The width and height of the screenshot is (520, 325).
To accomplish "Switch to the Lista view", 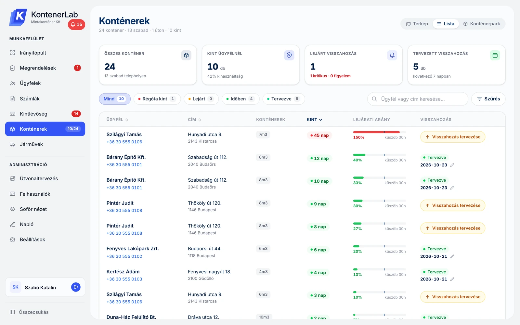I will click(446, 24).
